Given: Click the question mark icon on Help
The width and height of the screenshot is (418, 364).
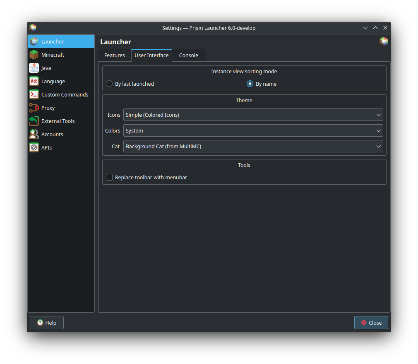Looking at the screenshot, I should point(40,323).
